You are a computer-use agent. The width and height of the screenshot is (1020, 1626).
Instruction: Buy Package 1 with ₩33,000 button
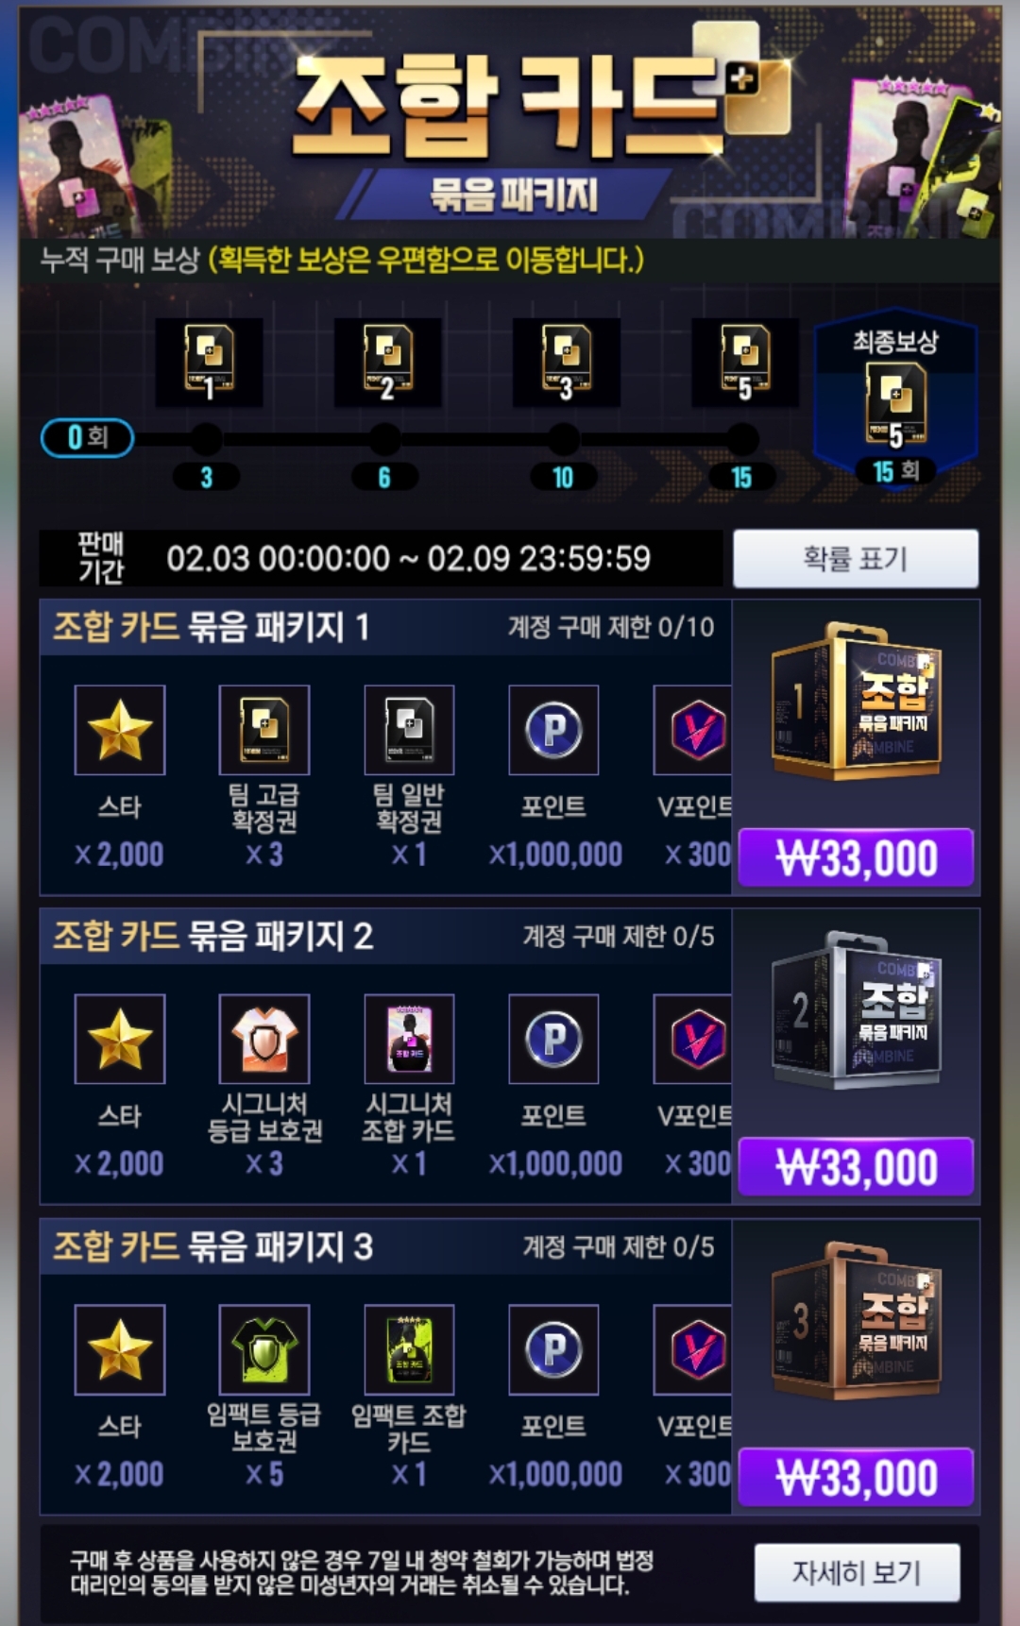[x=856, y=857]
